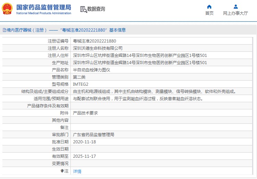Click the 适用范围 intended use value
This screenshot has width=257, height=179.
coord(138,99)
